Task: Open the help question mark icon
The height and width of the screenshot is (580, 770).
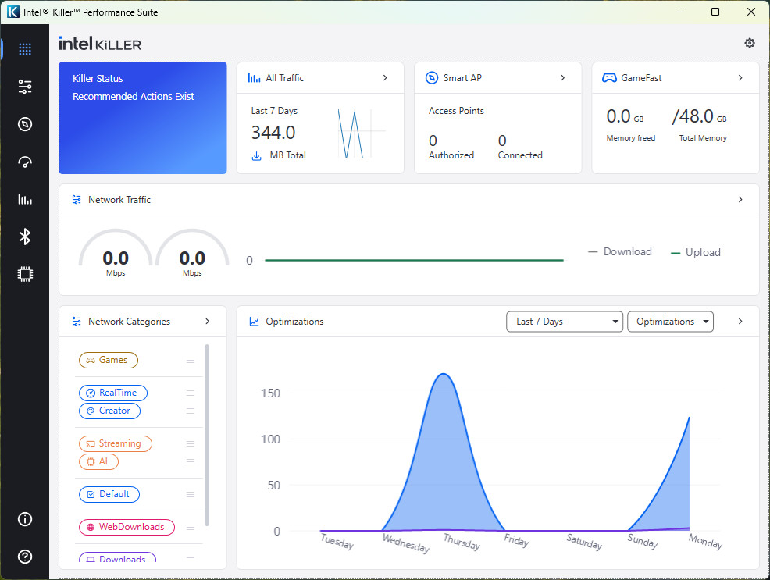Action: (x=25, y=557)
